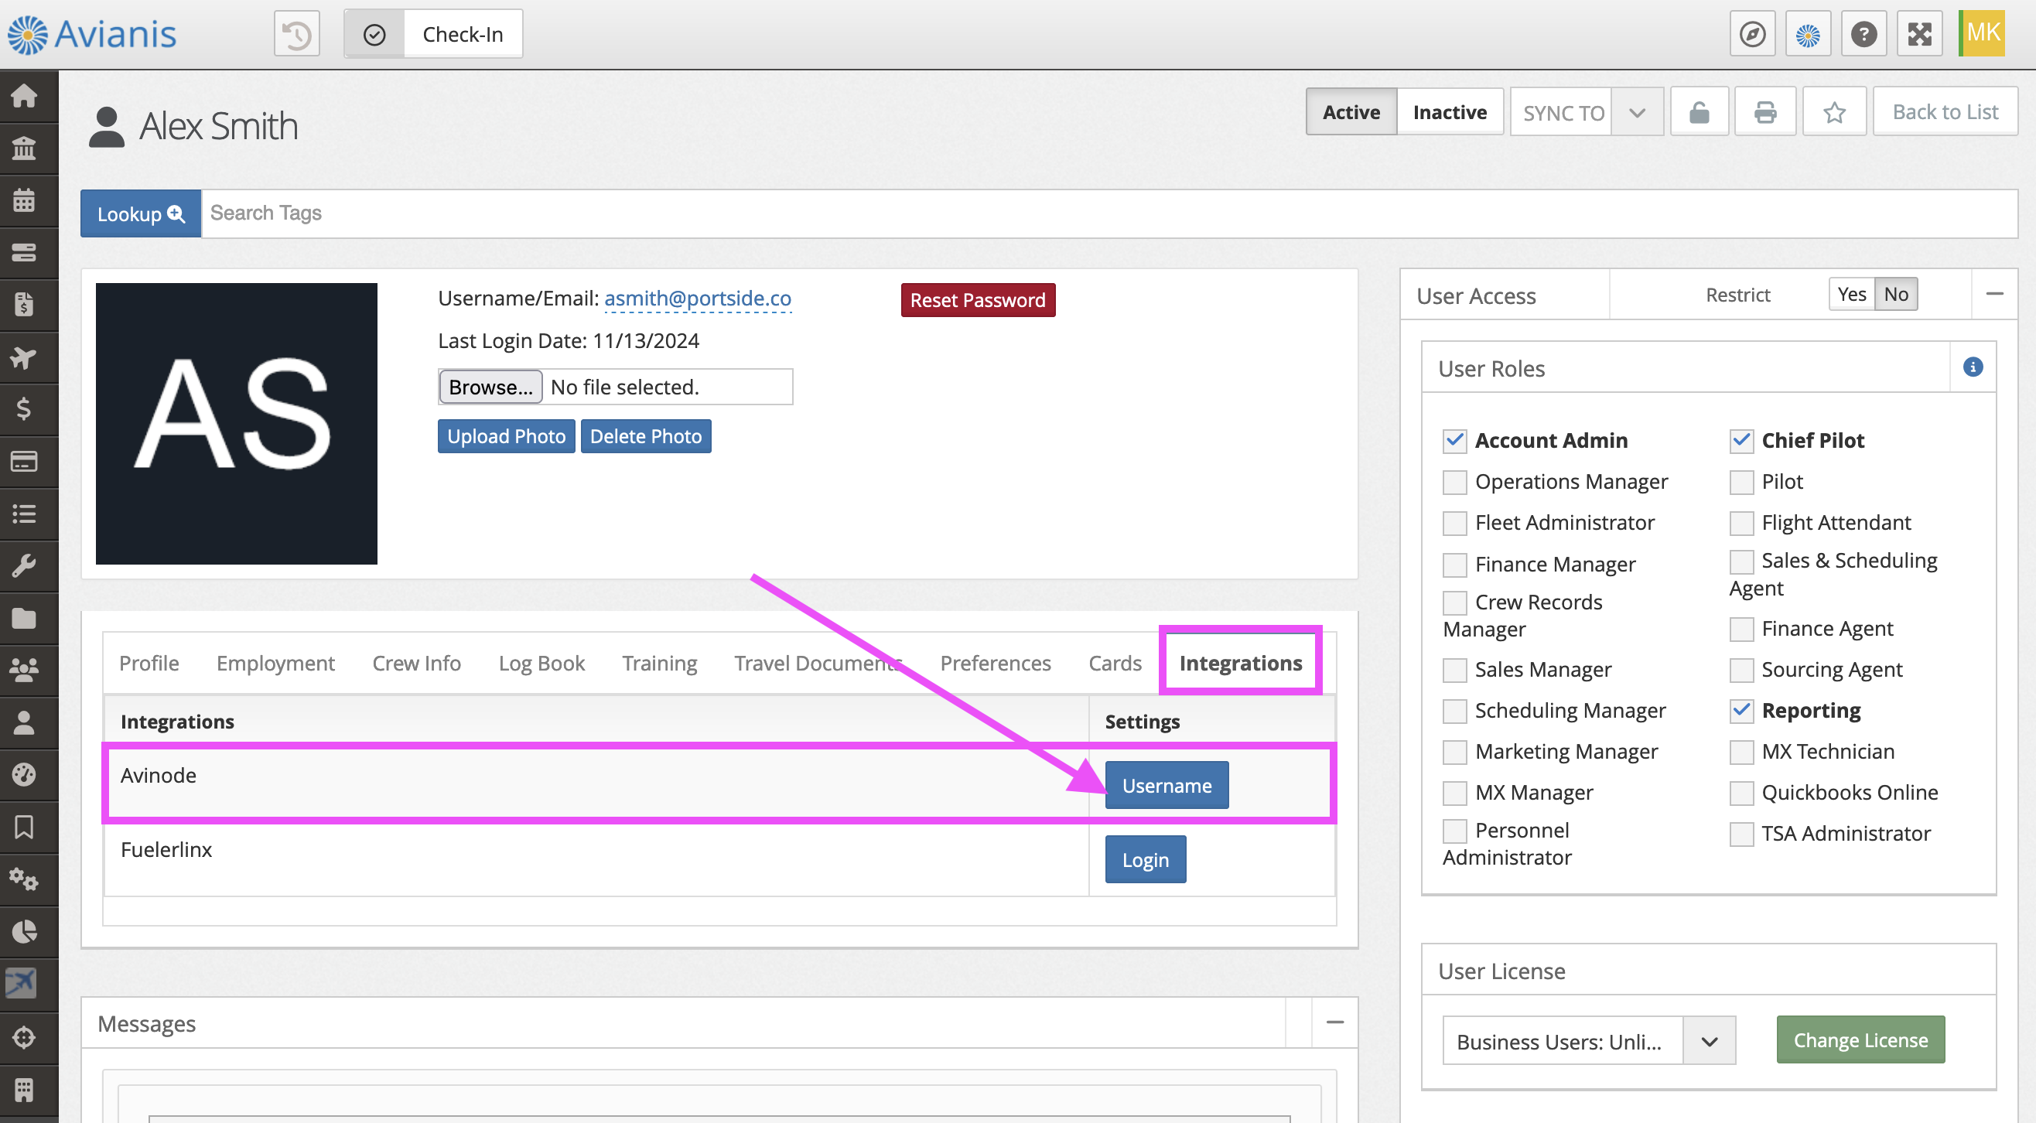Click the User Roles info icon

pos(1972,367)
